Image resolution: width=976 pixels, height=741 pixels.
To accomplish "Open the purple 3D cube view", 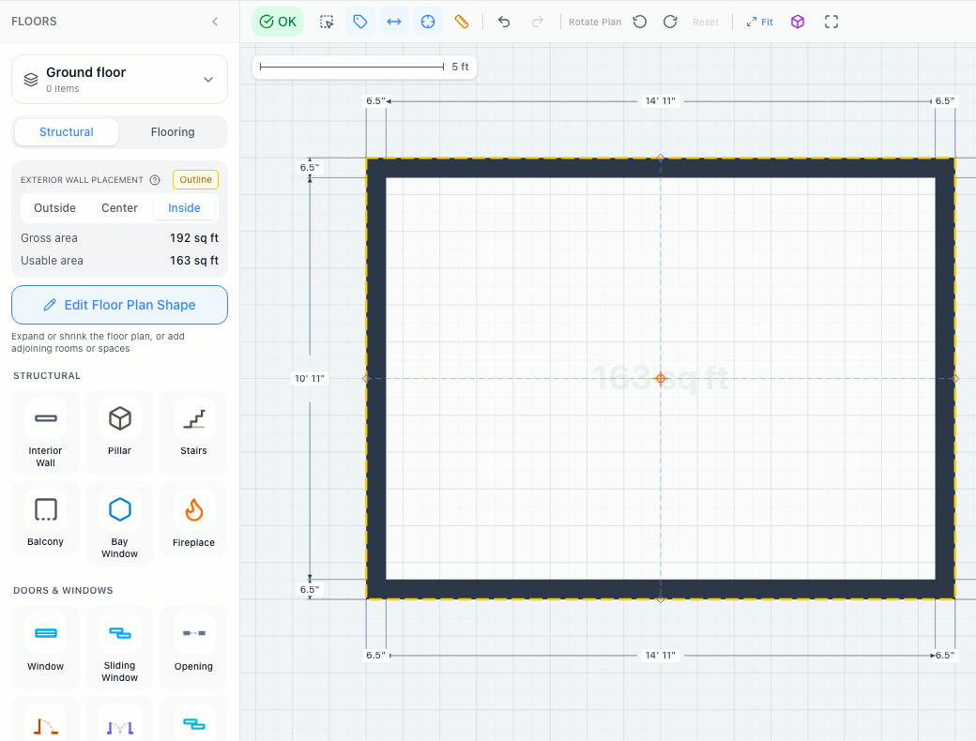I will pyautogui.click(x=798, y=22).
